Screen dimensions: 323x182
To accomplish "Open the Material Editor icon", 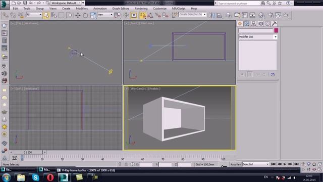I will (x=261, y=15).
